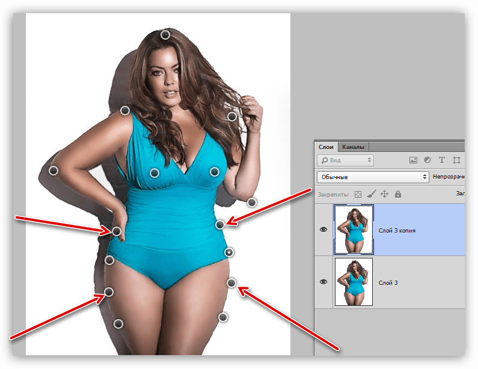Select the puppet warp pin on top of head
478x369 pixels.
[x=165, y=35]
